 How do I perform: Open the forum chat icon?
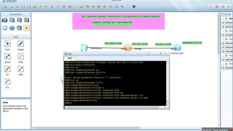(x=211, y=7)
